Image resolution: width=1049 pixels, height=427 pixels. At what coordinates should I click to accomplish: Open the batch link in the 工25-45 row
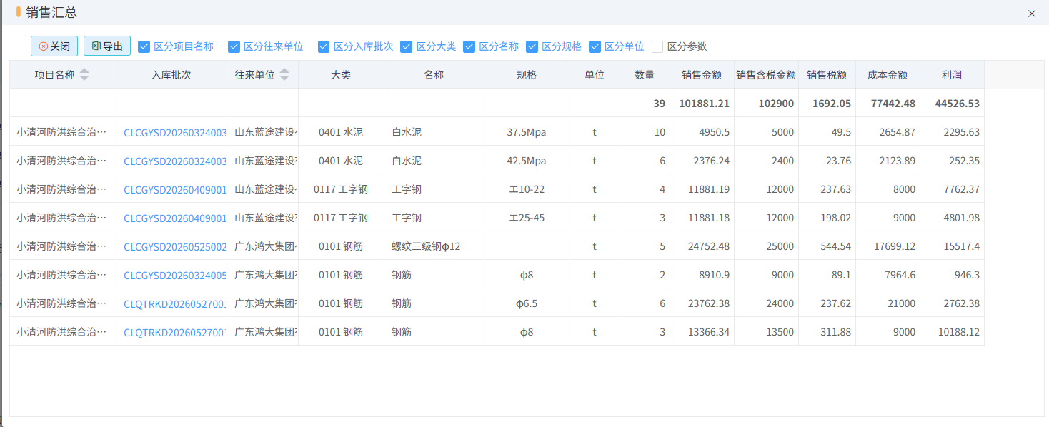[x=175, y=218]
